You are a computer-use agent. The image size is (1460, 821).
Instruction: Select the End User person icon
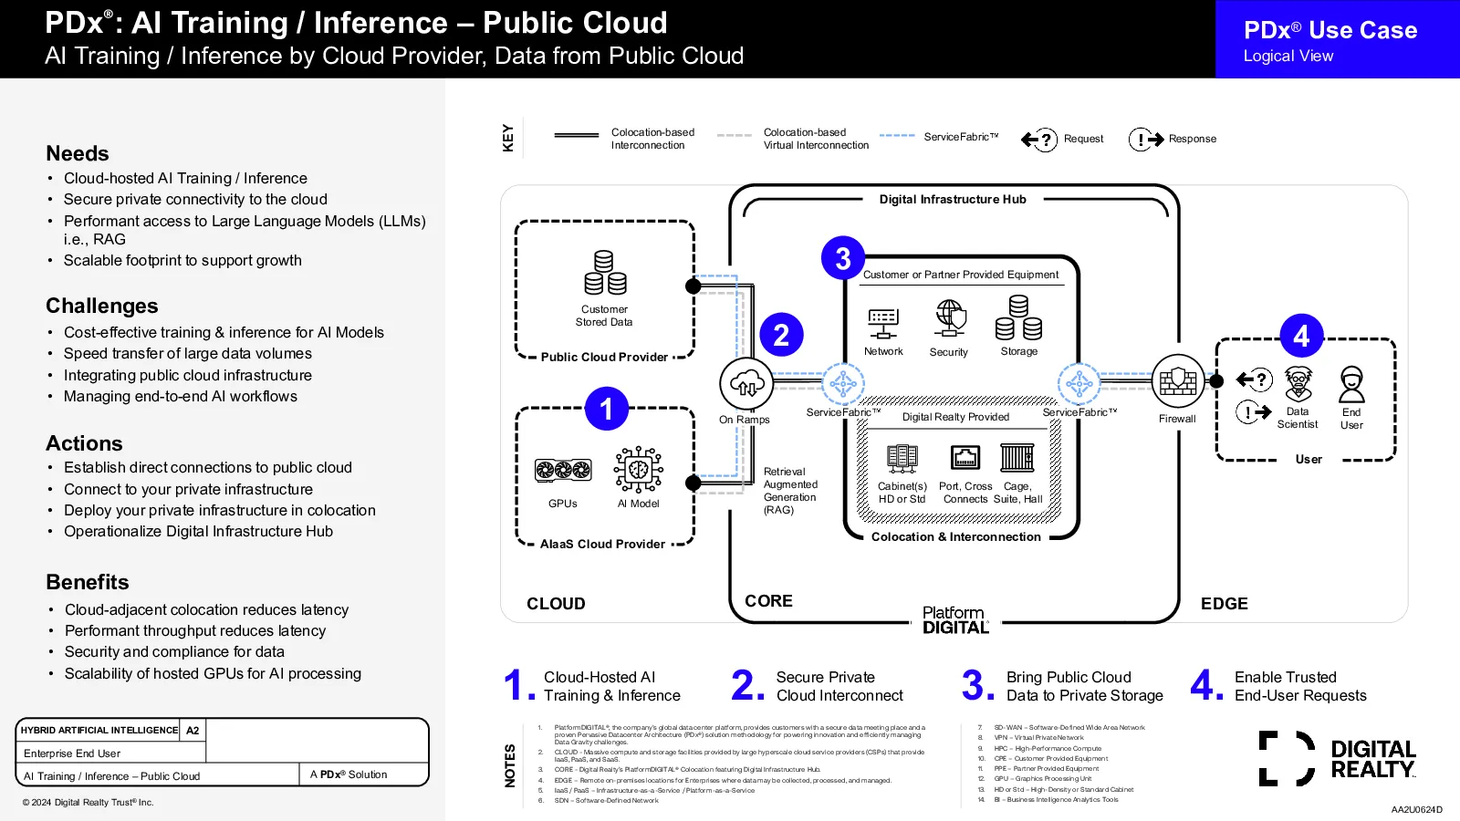[x=1351, y=384]
